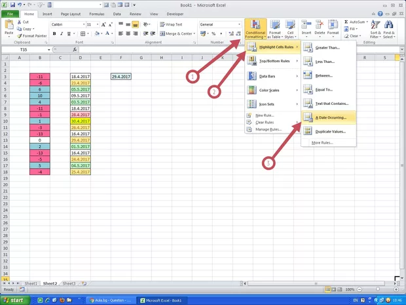
Task: Toggle Merge & Center
Action: (x=175, y=33)
